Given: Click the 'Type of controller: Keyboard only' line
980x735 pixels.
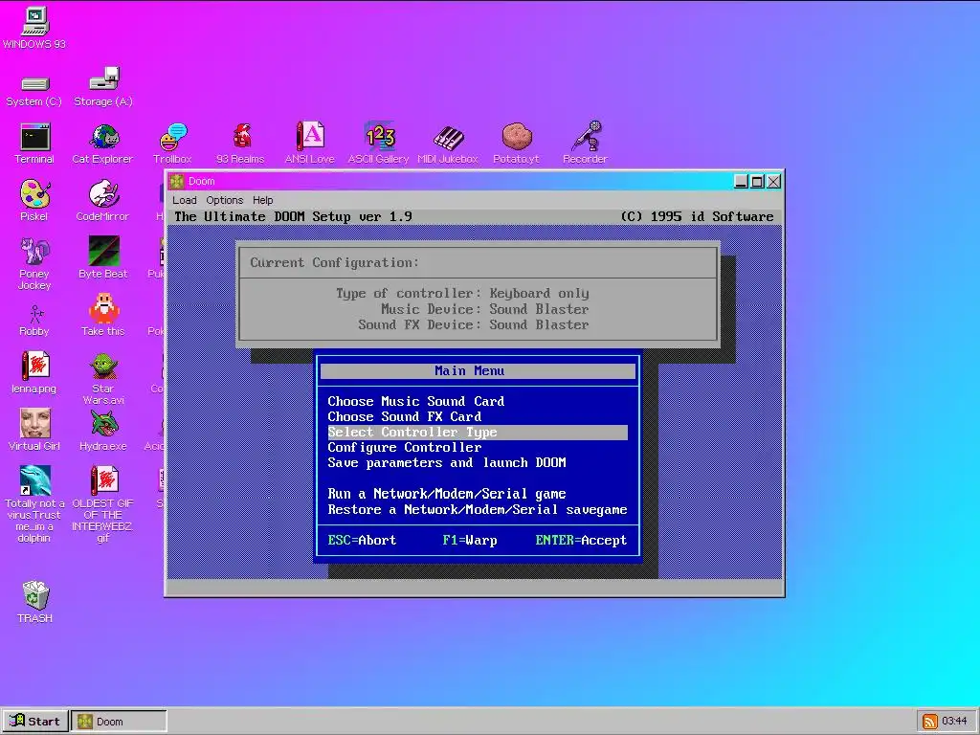Looking at the screenshot, I should [x=462, y=293].
